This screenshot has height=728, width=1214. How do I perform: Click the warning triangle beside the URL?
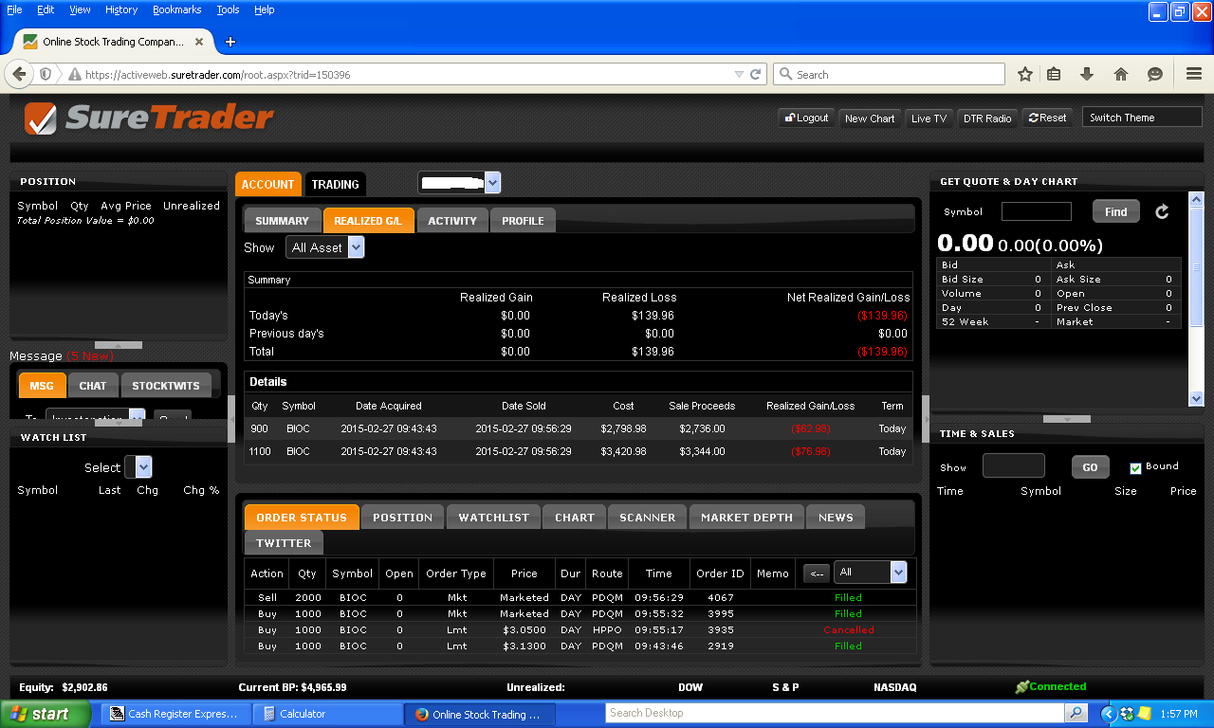[x=73, y=74]
